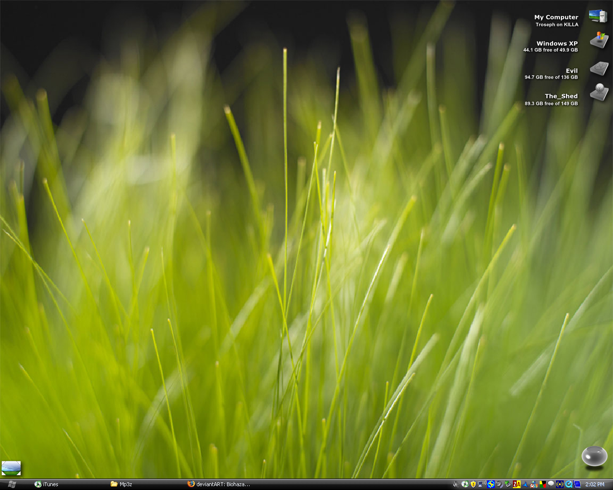Click the "89.3 GB free of 149 GB" text
The width and height of the screenshot is (613, 490).
tap(551, 103)
